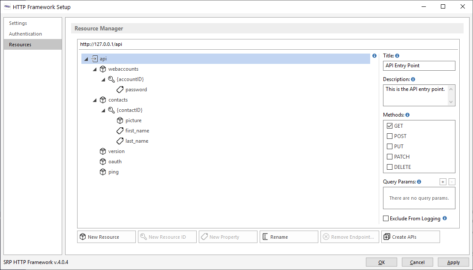
Task: Click the info icon next to Methods
Action: pyautogui.click(x=407, y=115)
